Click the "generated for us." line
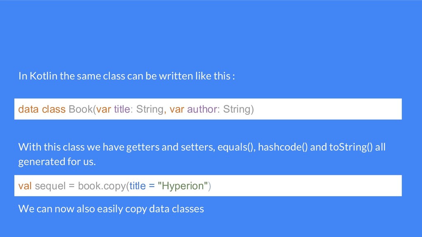Screen dimensions: 422x237 pyautogui.click(x=57, y=162)
